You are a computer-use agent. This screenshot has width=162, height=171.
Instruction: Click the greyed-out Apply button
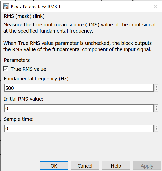(x=147, y=166)
